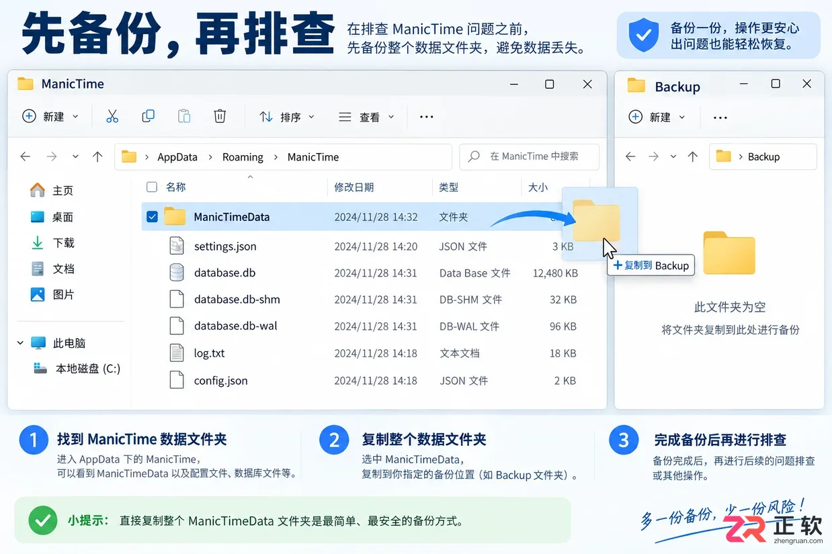
Task: Click AppData in the address breadcrumb
Action: (x=177, y=157)
